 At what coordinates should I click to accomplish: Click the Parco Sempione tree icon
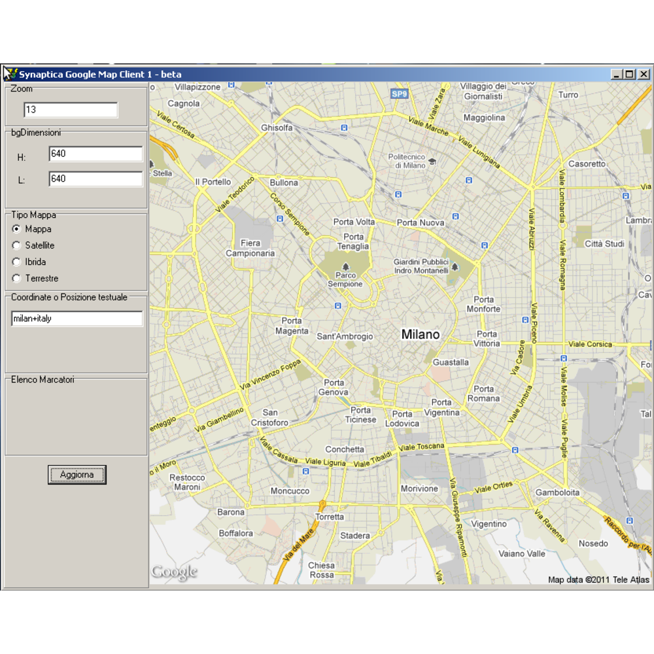345,266
